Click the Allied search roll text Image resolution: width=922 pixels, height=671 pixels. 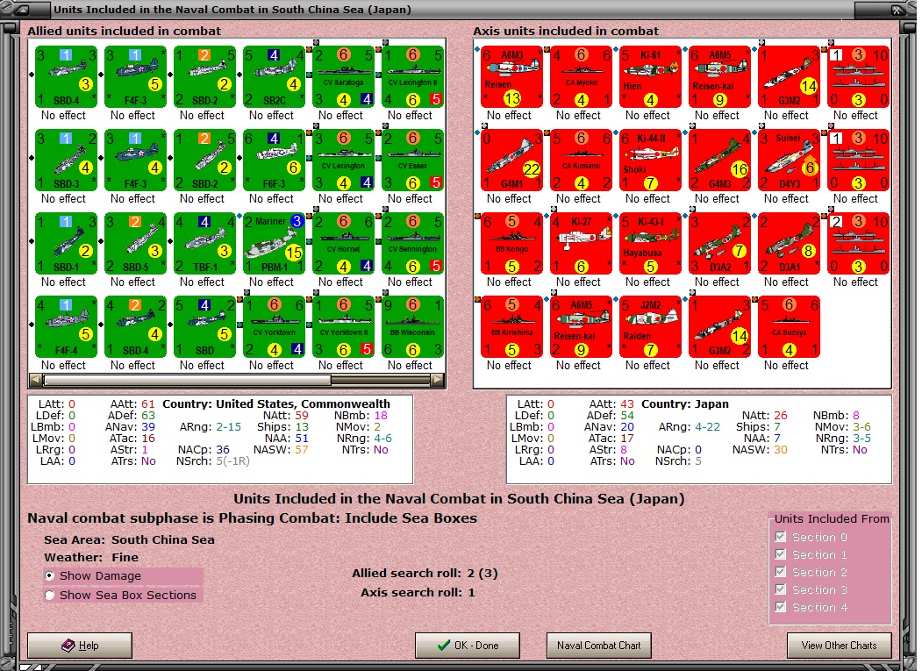click(425, 574)
